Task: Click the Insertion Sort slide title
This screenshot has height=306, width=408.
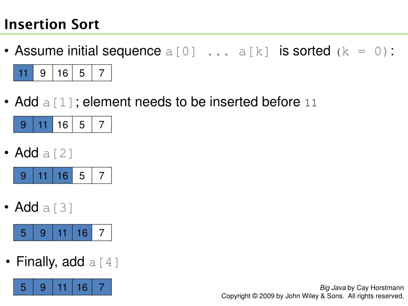Action: click(52, 24)
